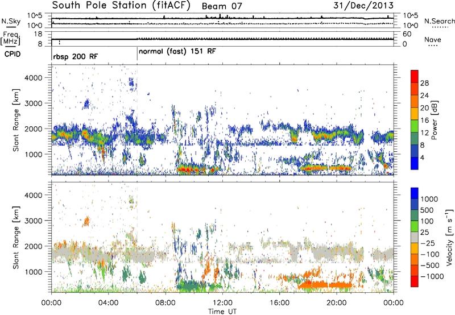Click the 'Nave' legend label
The width and height of the screenshot is (455, 315).
(x=432, y=39)
